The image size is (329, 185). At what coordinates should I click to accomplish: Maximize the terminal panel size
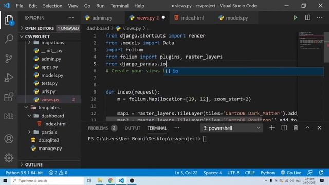(307, 128)
